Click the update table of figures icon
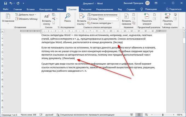The image size is (186, 117). tap(134, 19)
